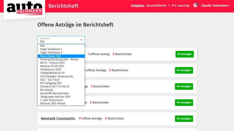This screenshot has width=234, height=131.
Task: Select highlighted Neue Klasse Test option
Action: tap(61, 56)
